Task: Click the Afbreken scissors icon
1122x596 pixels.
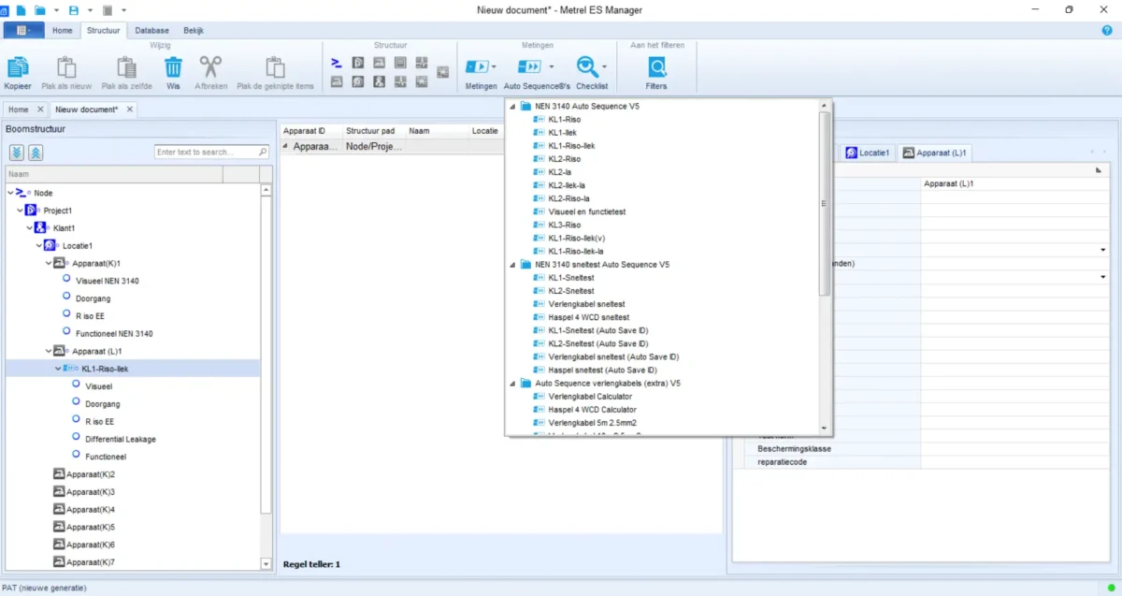Action: coord(210,68)
